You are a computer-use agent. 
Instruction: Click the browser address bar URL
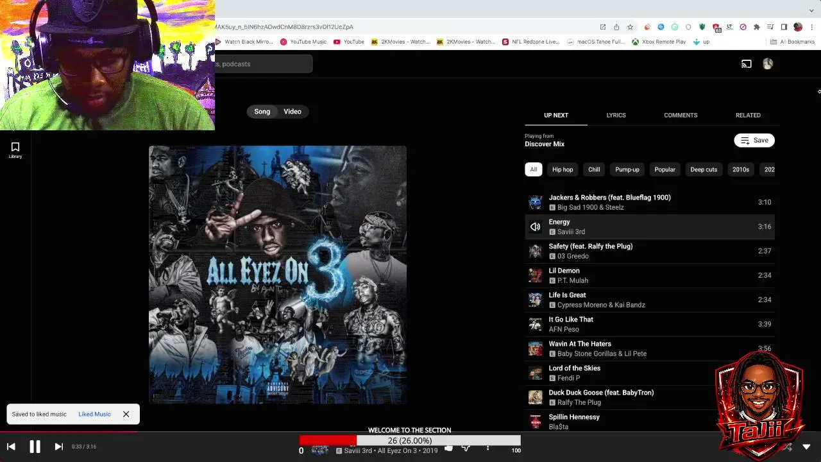(x=284, y=27)
